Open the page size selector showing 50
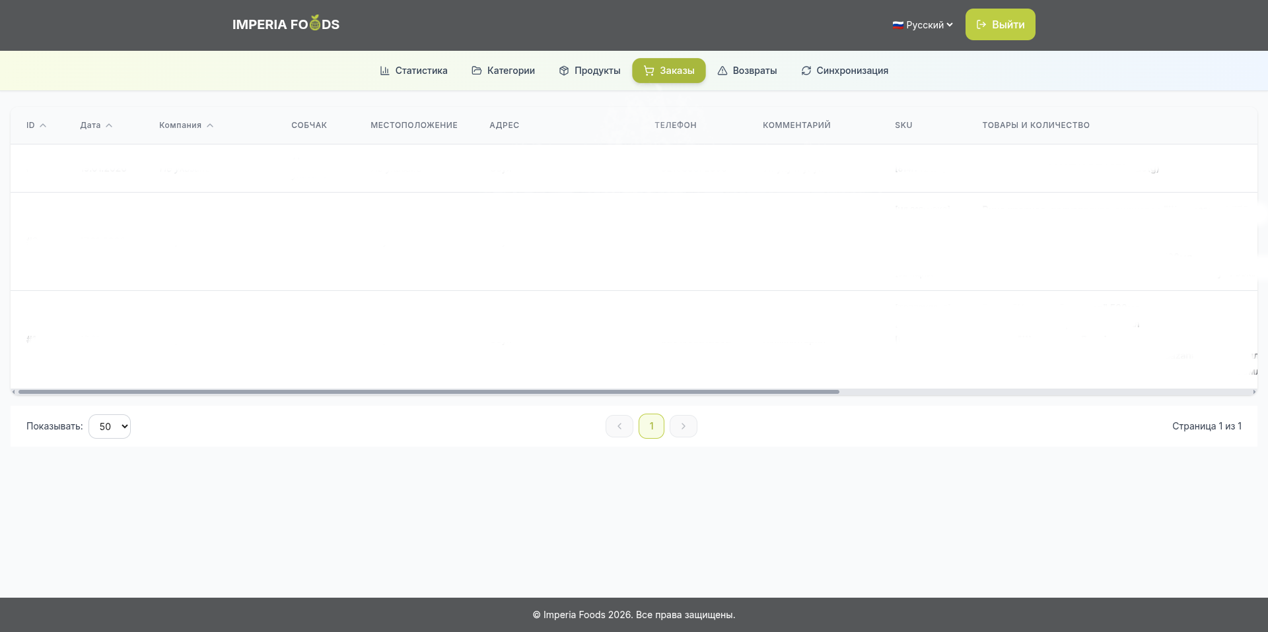Screen dimensions: 1268x632 [110, 426]
